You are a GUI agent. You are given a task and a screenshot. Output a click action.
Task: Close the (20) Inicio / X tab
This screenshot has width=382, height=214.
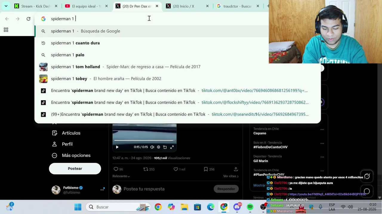(207, 6)
